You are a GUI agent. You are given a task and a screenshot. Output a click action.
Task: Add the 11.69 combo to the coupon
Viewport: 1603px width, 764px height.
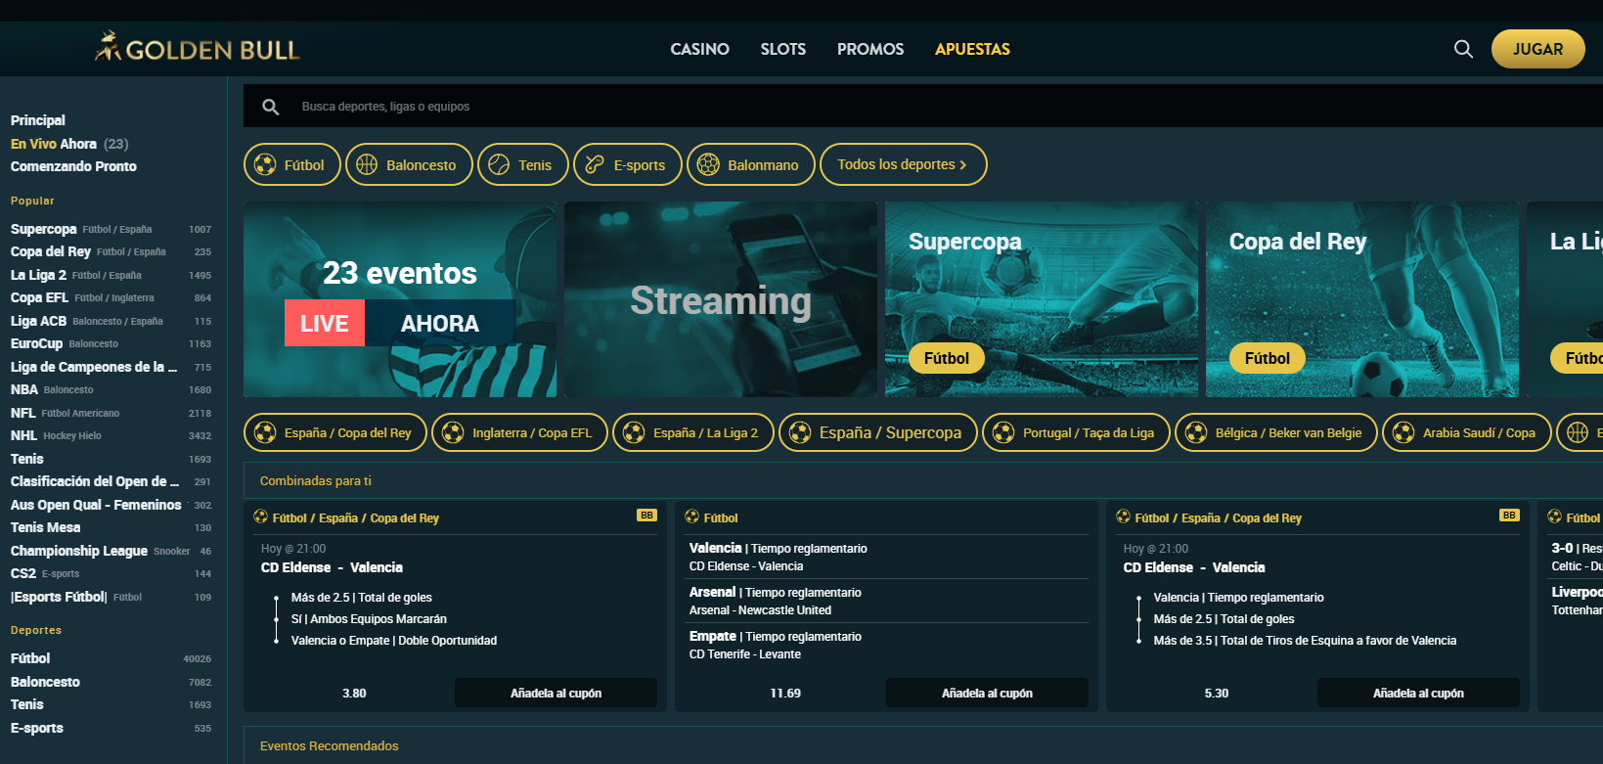pyautogui.click(x=987, y=693)
